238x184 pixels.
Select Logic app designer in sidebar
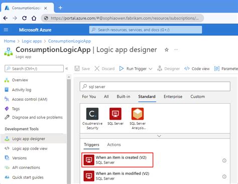[33, 139]
